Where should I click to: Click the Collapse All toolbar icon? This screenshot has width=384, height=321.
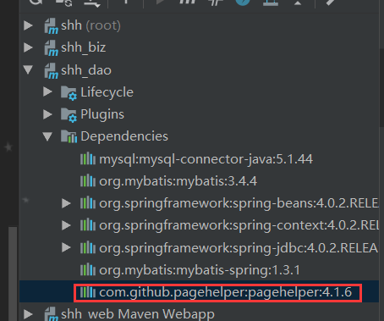click(298, 3)
